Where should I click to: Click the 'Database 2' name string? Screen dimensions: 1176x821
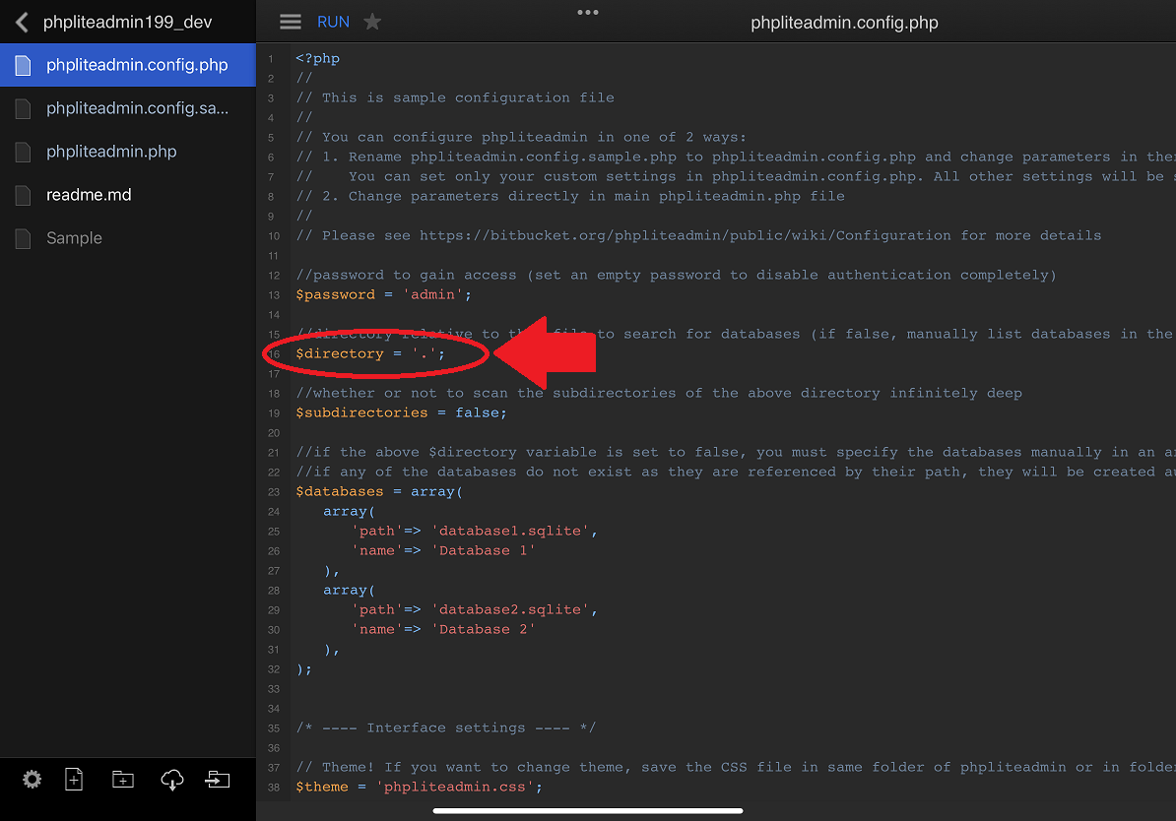tap(483, 629)
